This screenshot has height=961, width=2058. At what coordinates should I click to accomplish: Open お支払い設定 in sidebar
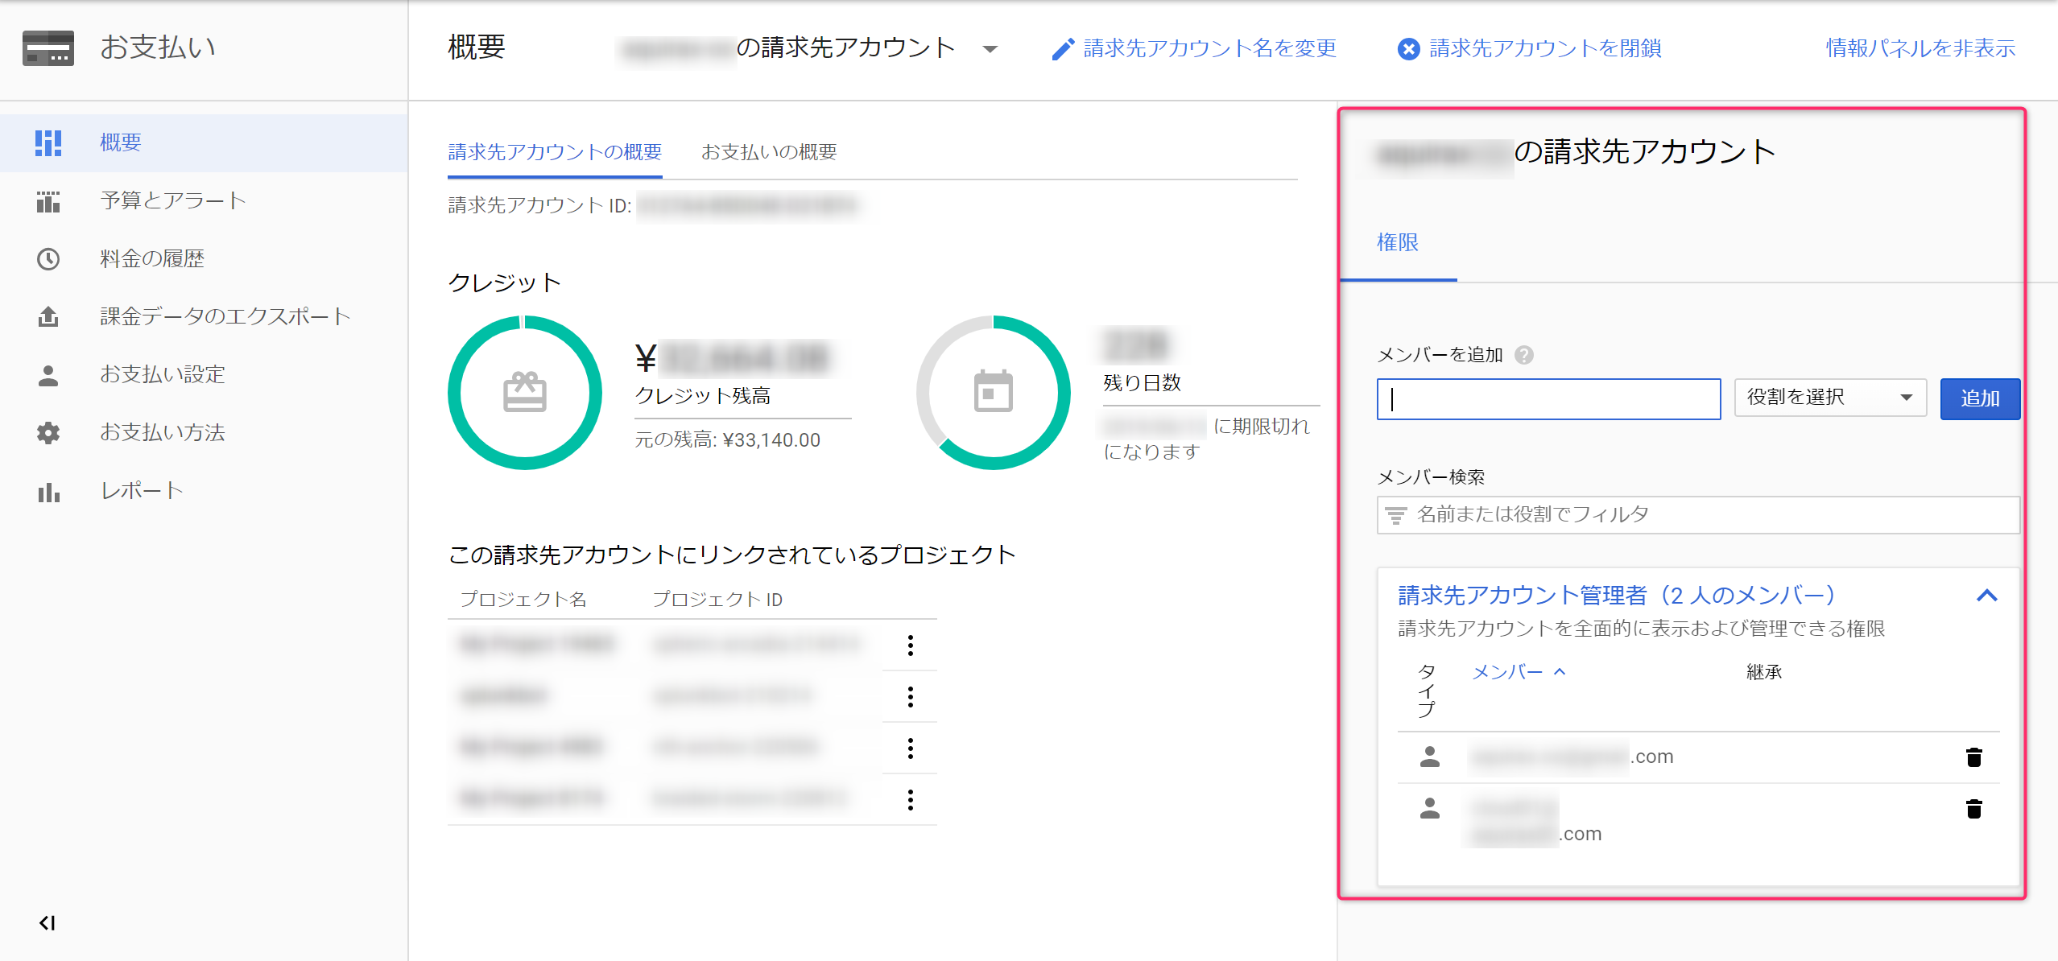click(204, 375)
